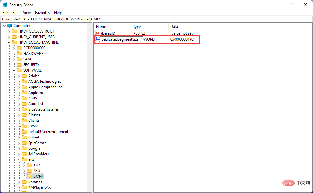Click the SAM folder icon

click(19, 59)
